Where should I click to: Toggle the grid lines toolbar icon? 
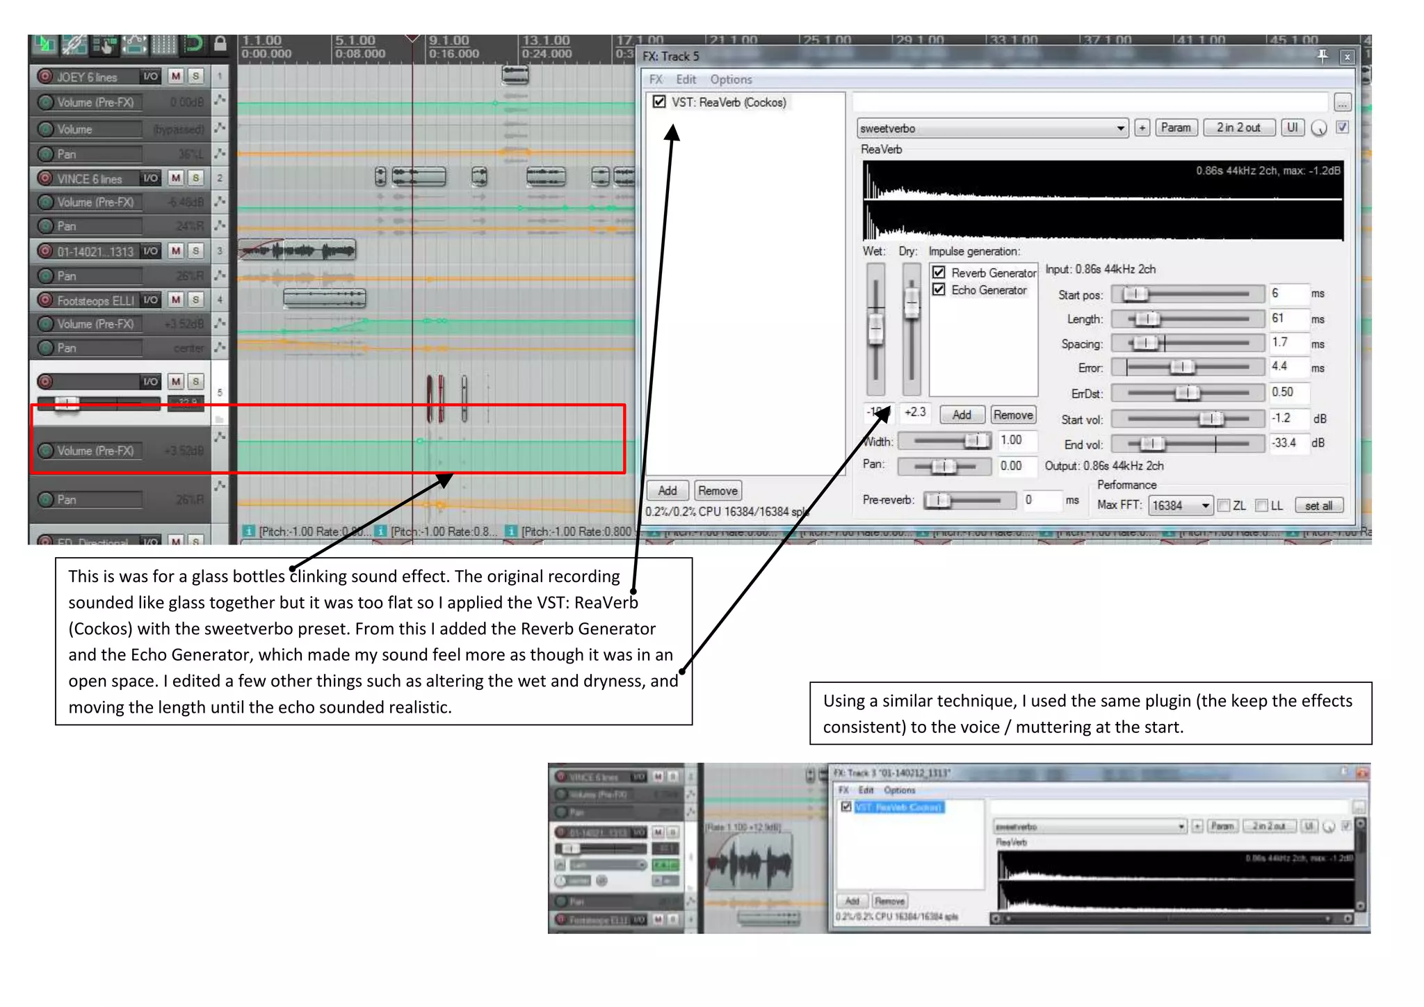[164, 45]
